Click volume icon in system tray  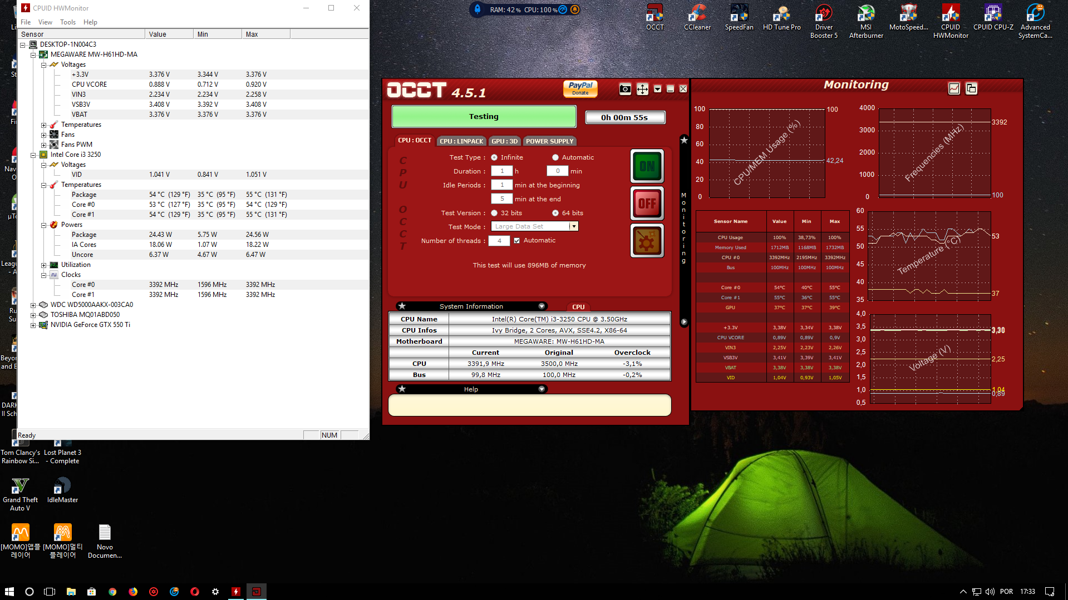[990, 592]
